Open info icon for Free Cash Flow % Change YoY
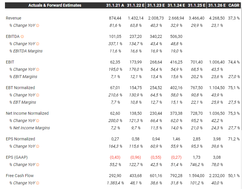This screenshot has width=242, height=189. click(x=38, y=183)
